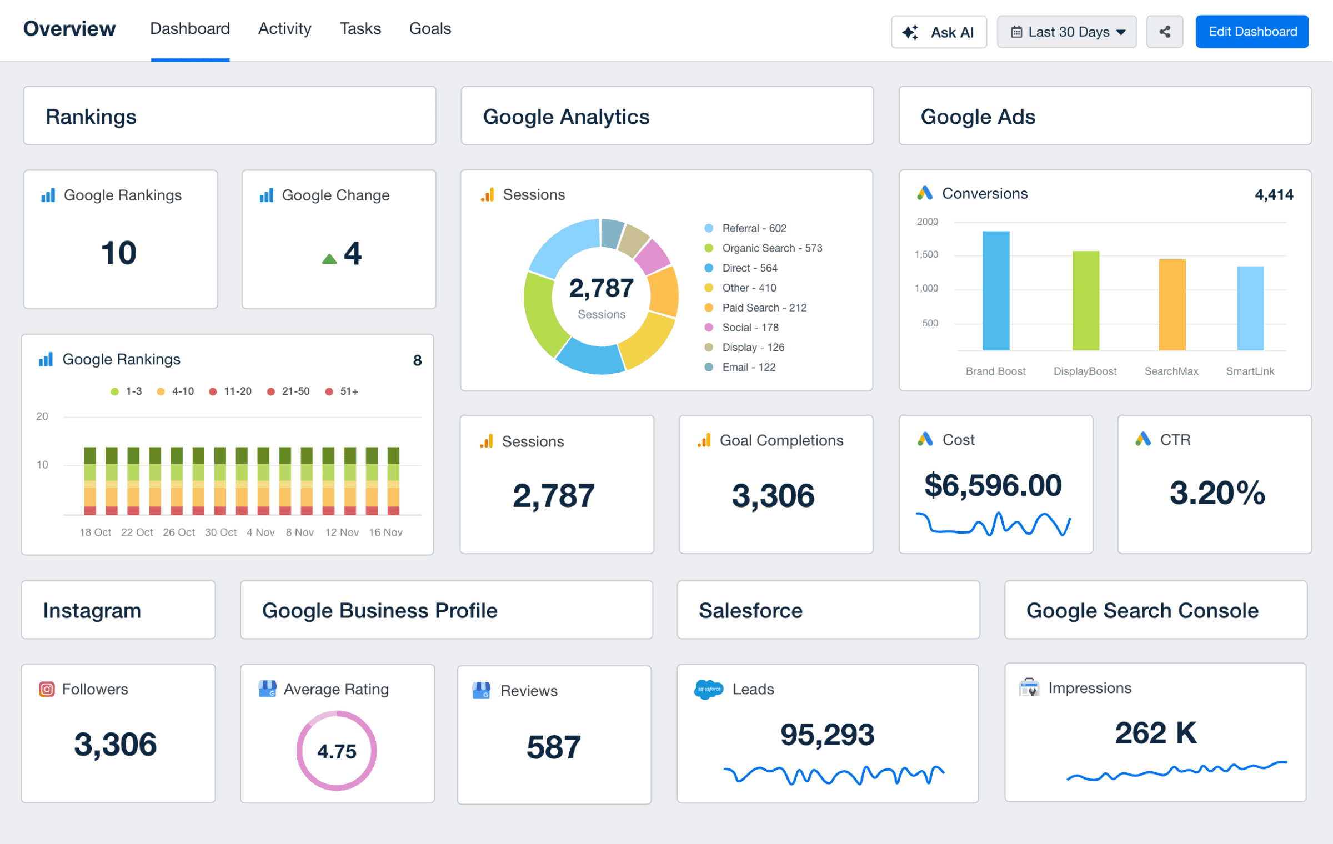This screenshot has height=844, width=1333.
Task: Switch to the Activity tab
Action: pyautogui.click(x=284, y=29)
